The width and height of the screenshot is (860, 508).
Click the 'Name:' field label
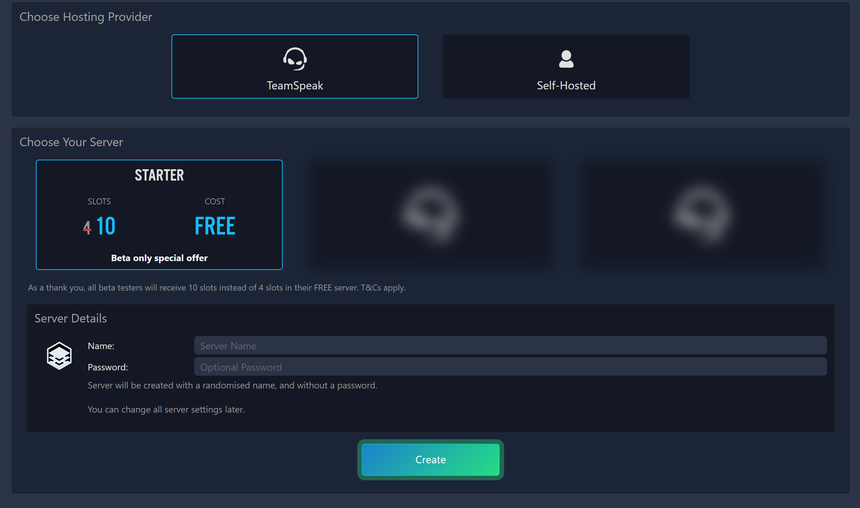tap(101, 346)
